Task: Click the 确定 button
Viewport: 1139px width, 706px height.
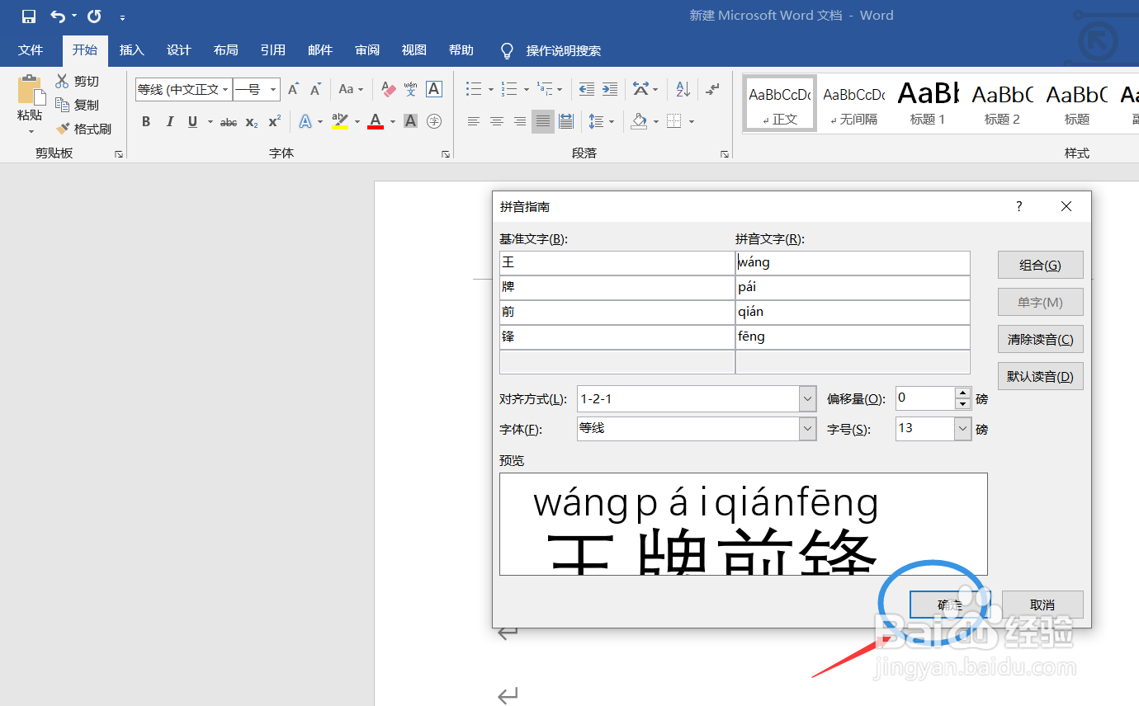Action: [950, 605]
